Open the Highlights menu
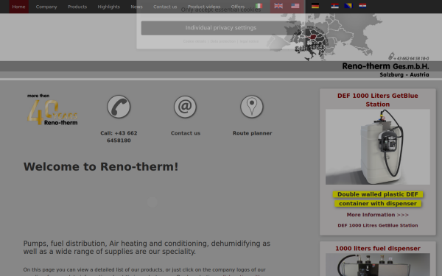Image resolution: width=442 pixels, height=276 pixels. click(x=108, y=7)
